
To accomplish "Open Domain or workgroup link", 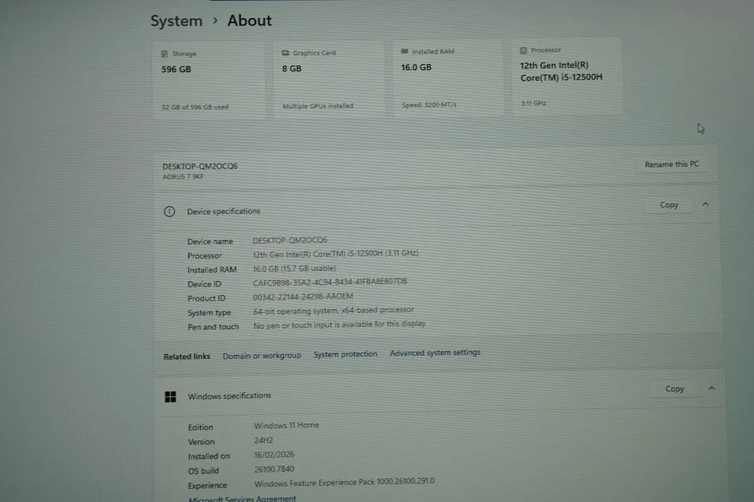I will coord(262,356).
